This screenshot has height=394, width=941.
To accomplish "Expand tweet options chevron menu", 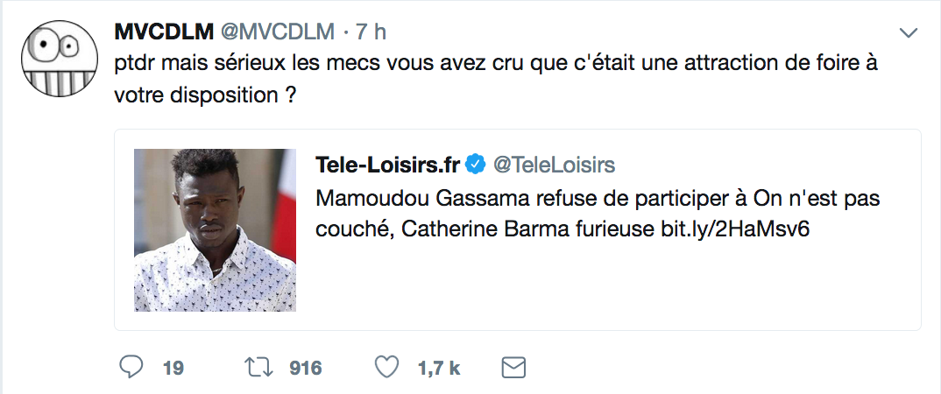I will coord(909,33).
